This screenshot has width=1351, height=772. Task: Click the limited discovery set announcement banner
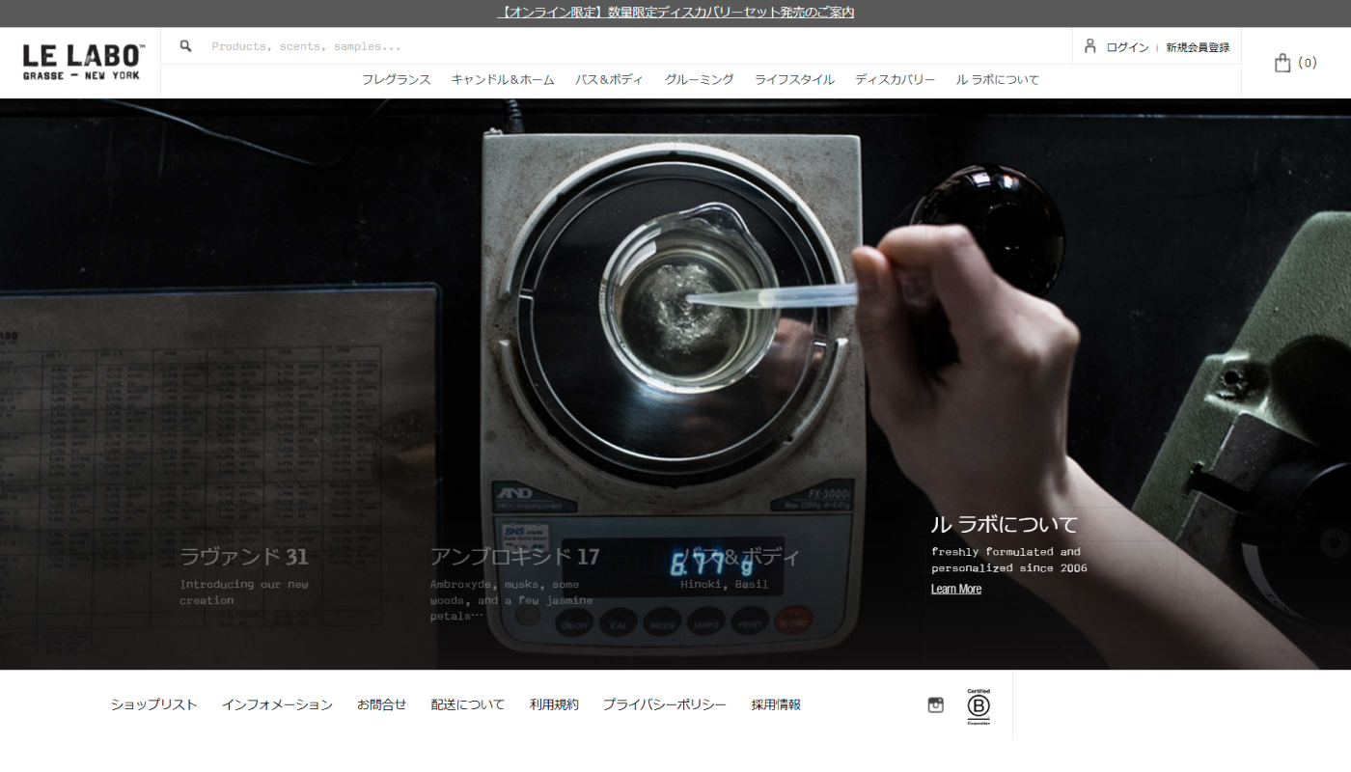(x=675, y=11)
